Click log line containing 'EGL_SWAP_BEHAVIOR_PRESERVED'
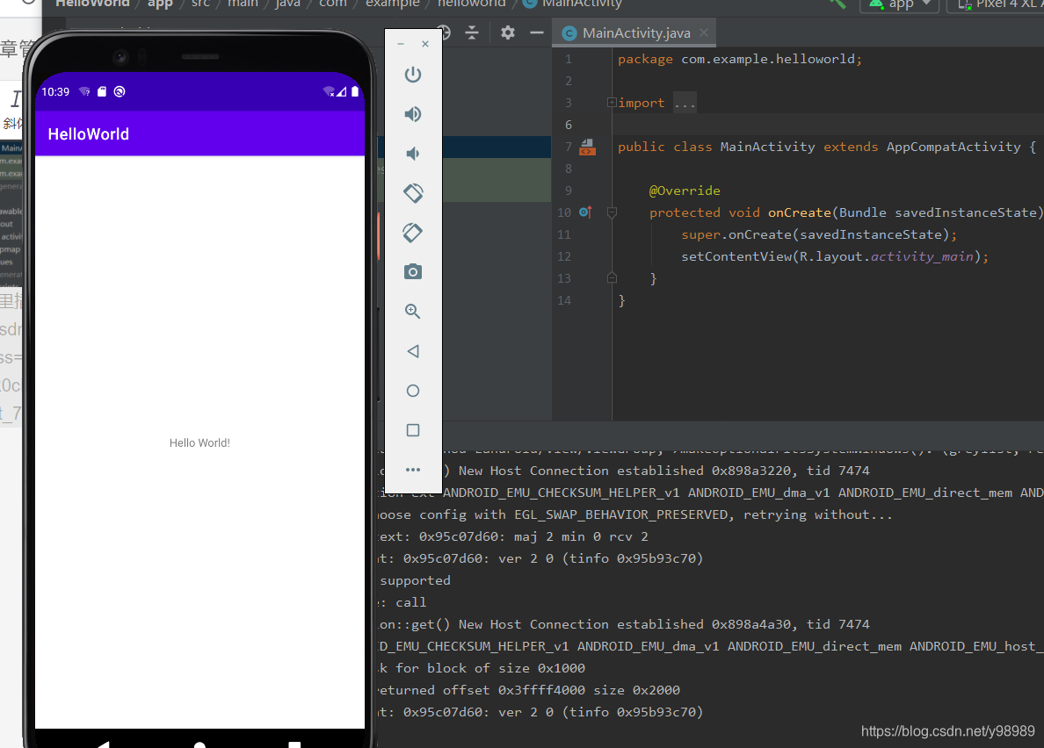Screen dimensions: 1044x748 (635, 514)
